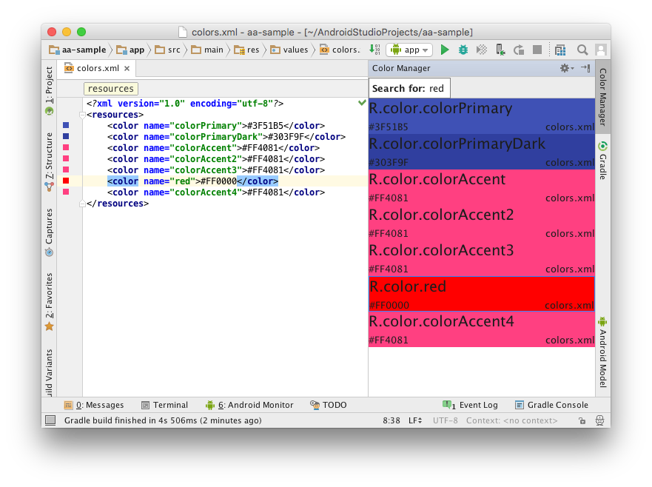652x487 pixels.
Task: Toggle the Color Manager side tab
Action: pyautogui.click(x=602, y=97)
